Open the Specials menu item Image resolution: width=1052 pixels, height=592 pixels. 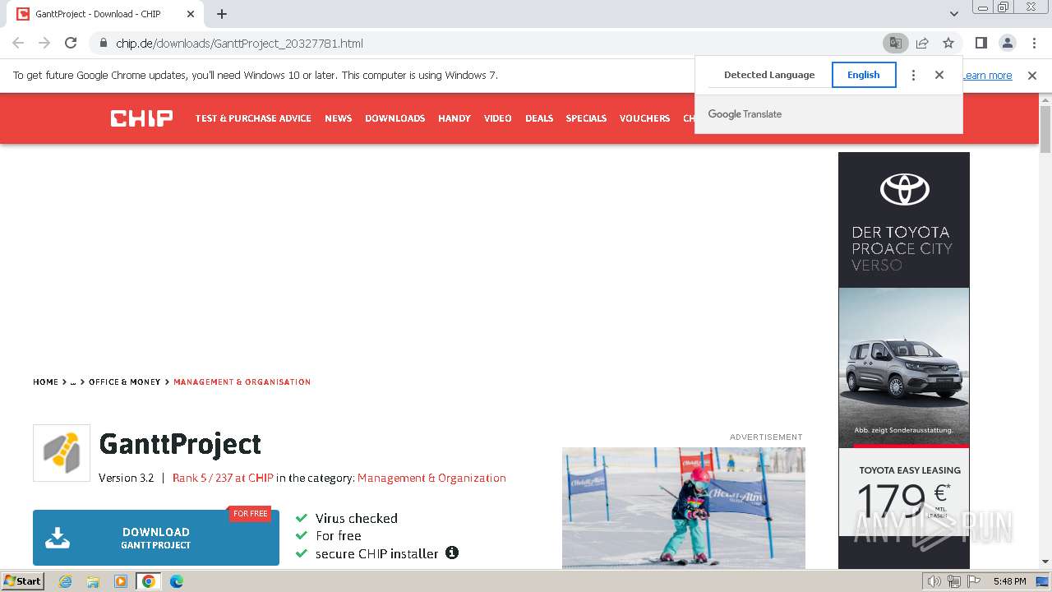click(x=586, y=118)
